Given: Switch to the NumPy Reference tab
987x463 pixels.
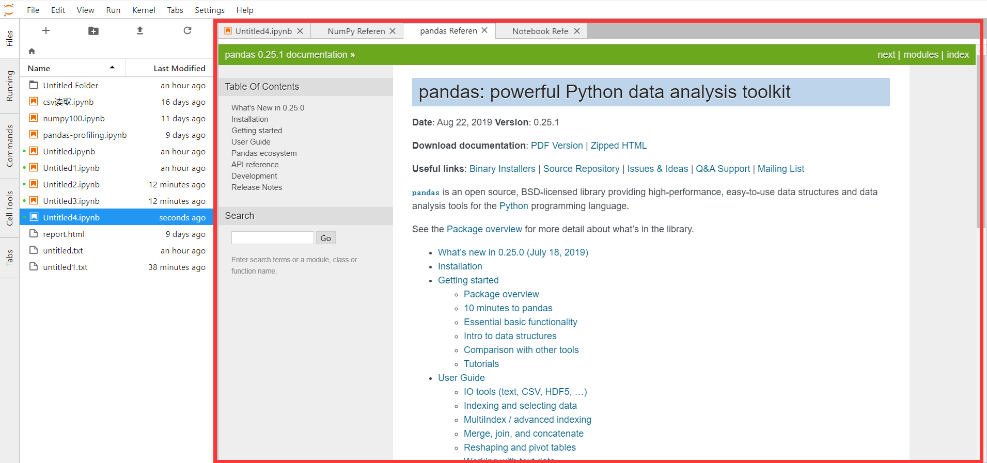Looking at the screenshot, I should pyautogui.click(x=356, y=31).
